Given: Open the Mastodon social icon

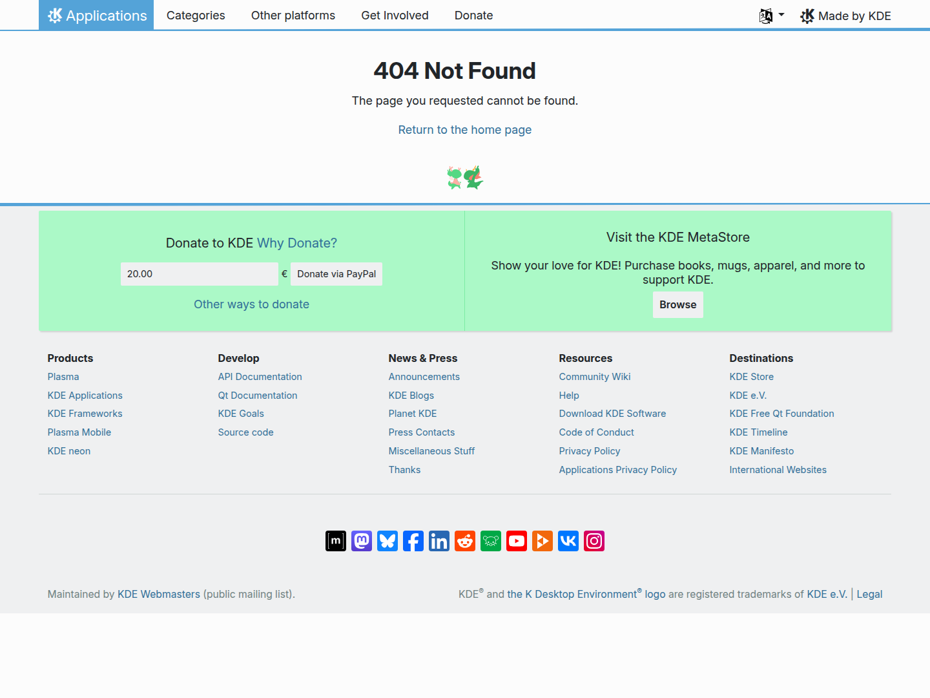Looking at the screenshot, I should (x=362, y=541).
